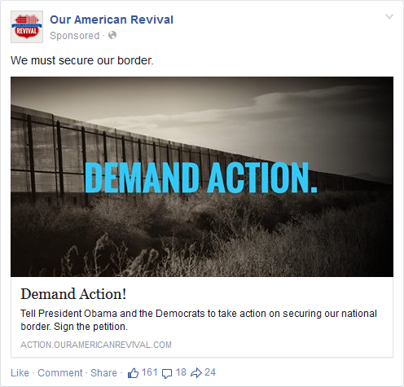
Task: Visit ACTION.OURAMERICANREVIVAL.COM link
Action: point(96,345)
